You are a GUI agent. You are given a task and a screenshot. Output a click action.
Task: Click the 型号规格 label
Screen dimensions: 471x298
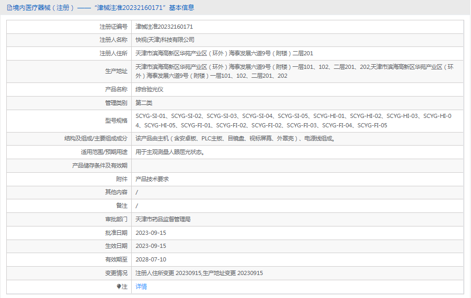(x=116, y=121)
